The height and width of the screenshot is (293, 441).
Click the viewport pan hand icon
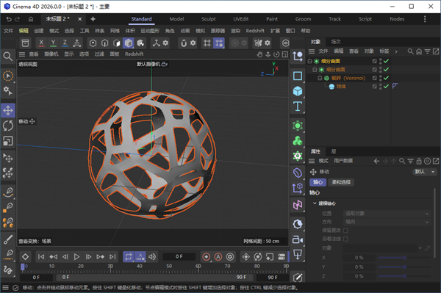pyautogui.click(x=259, y=54)
